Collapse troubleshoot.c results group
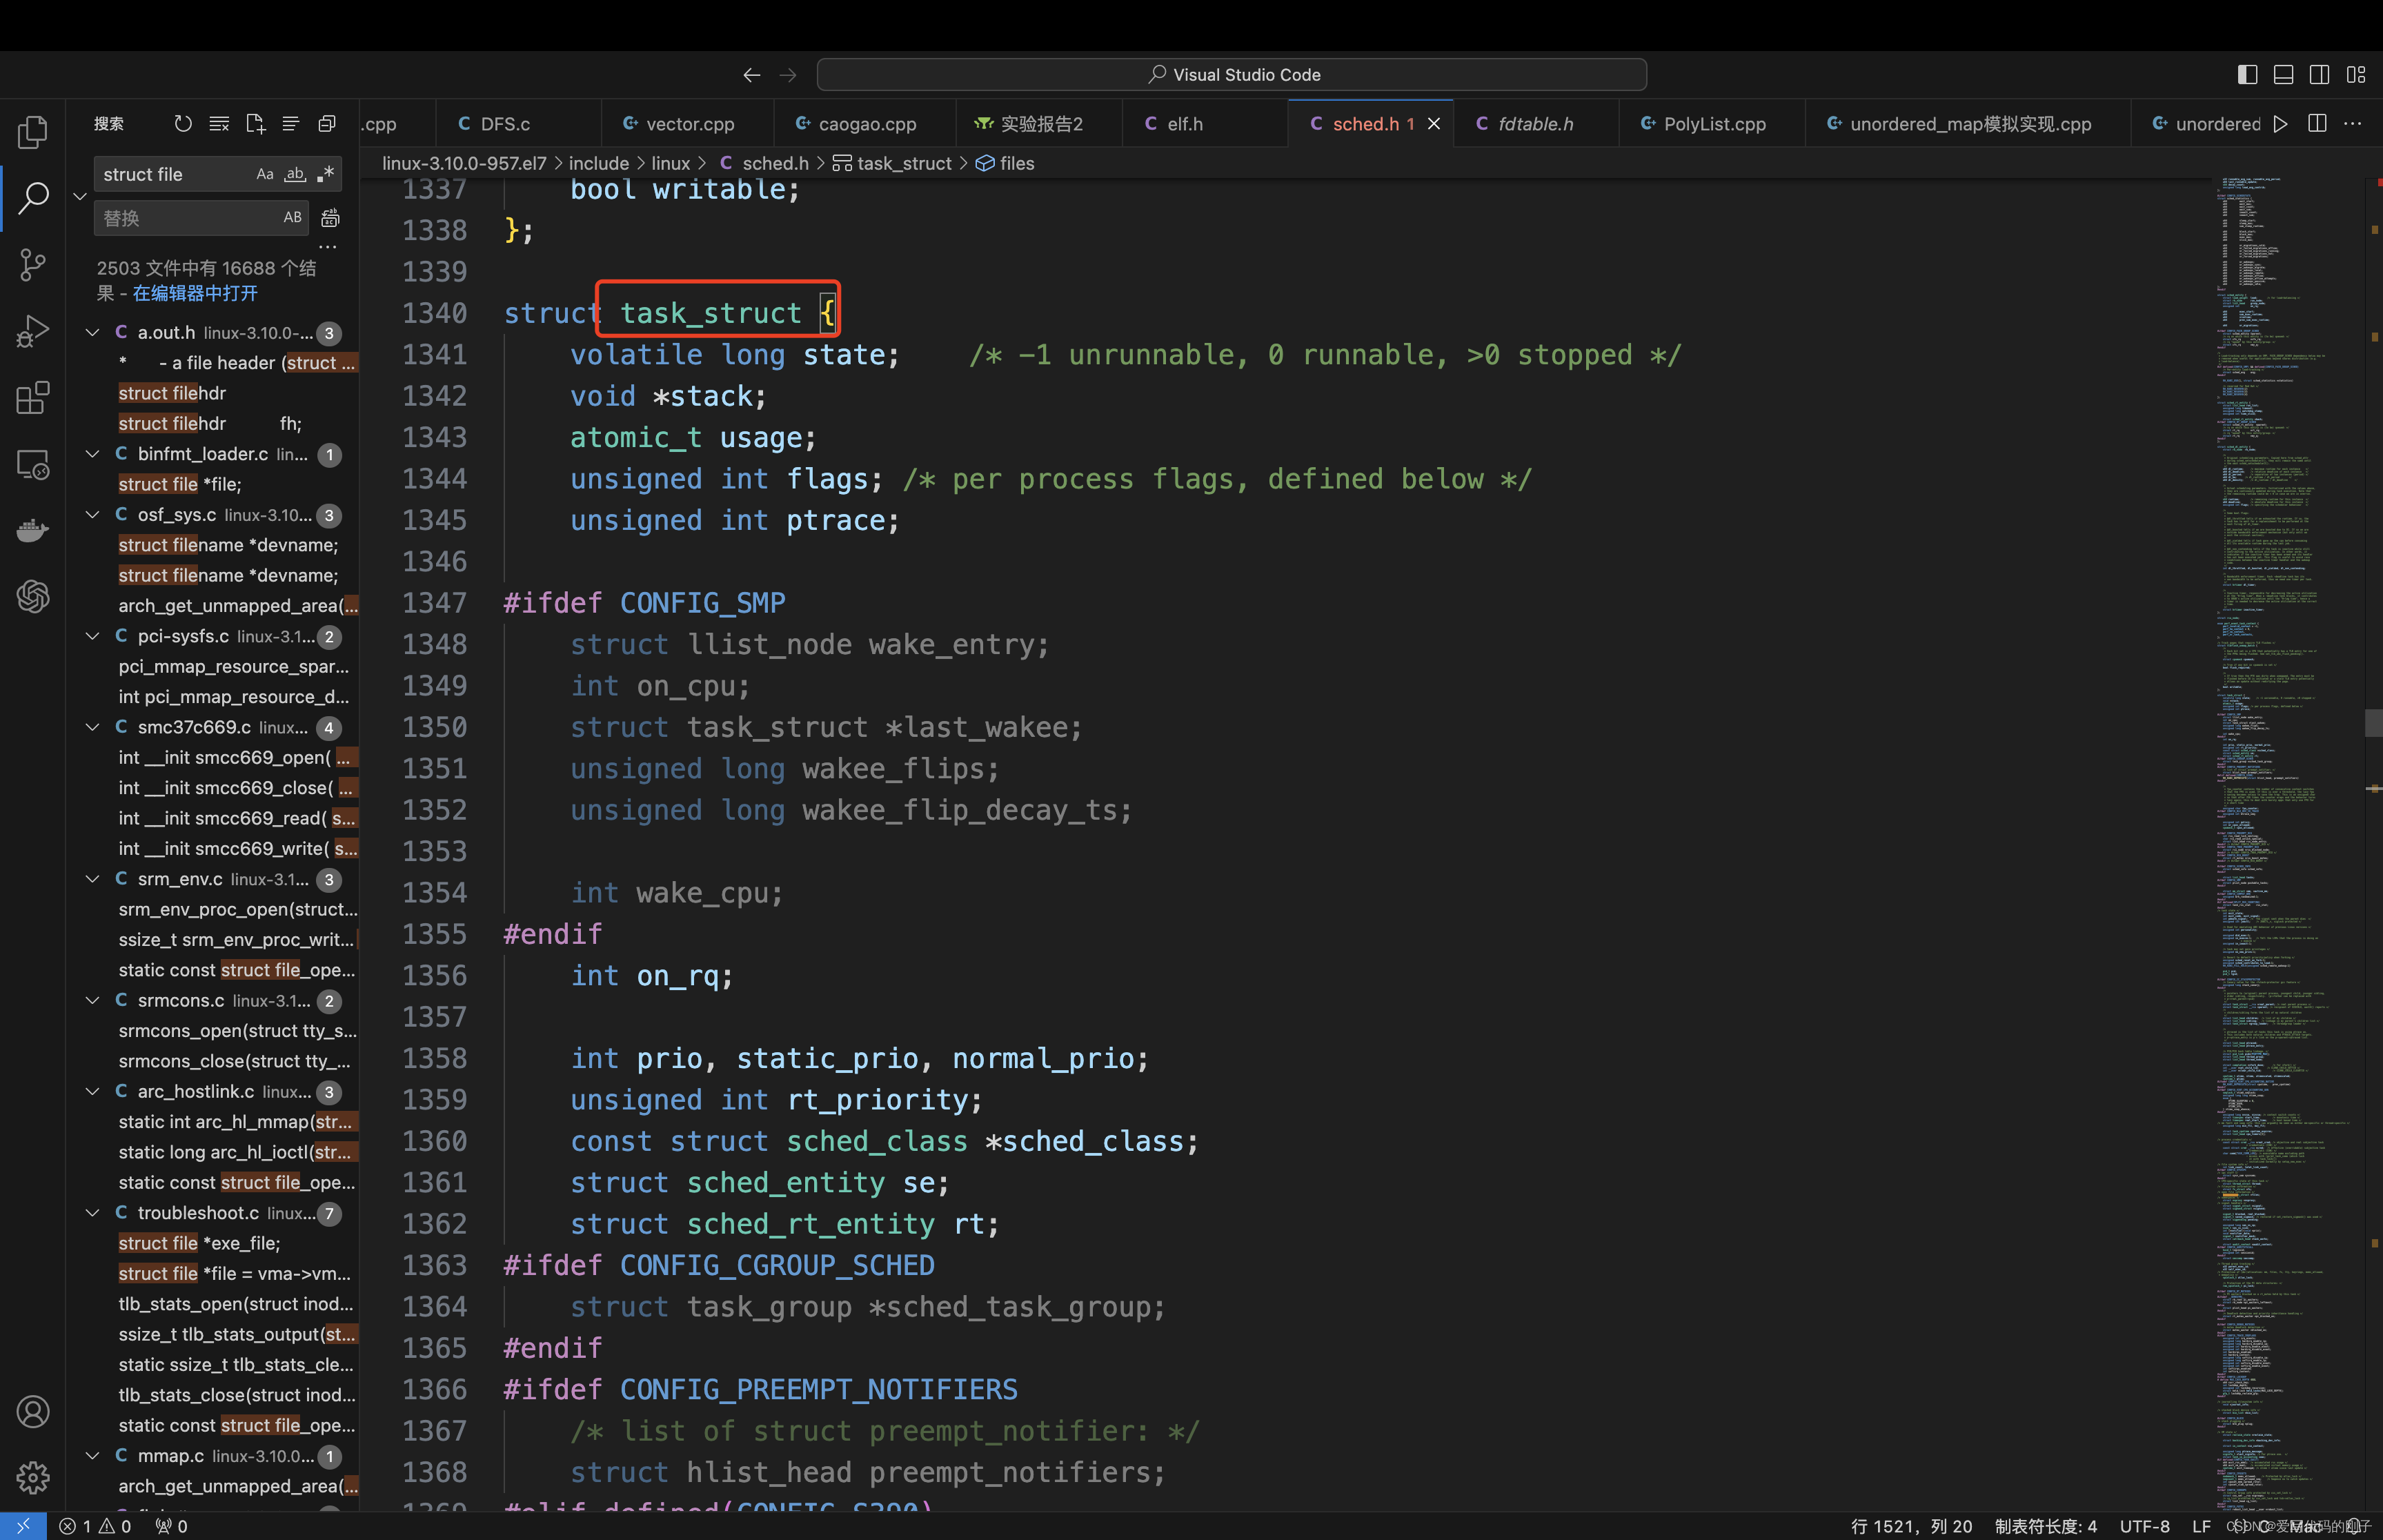The width and height of the screenshot is (2383, 1540). point(93,1213)
